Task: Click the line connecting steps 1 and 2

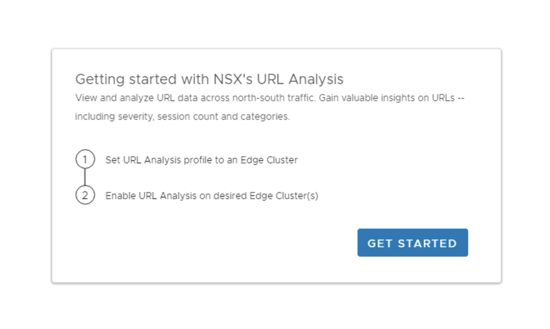Action: pos(85,178)
